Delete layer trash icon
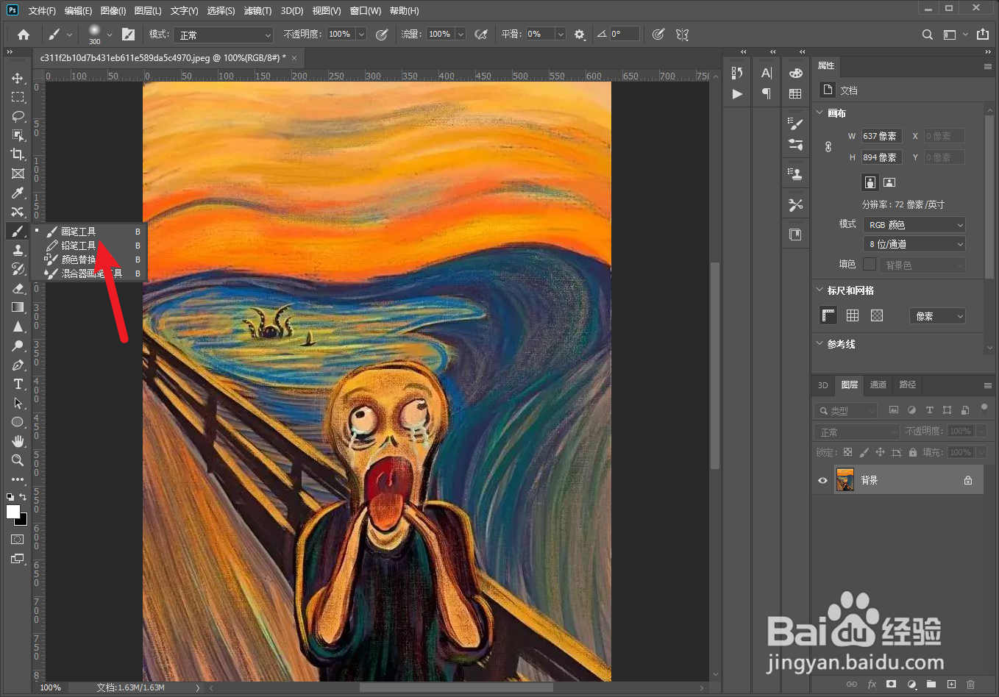Viewport: 999px width, 697px height. [970, 685]
